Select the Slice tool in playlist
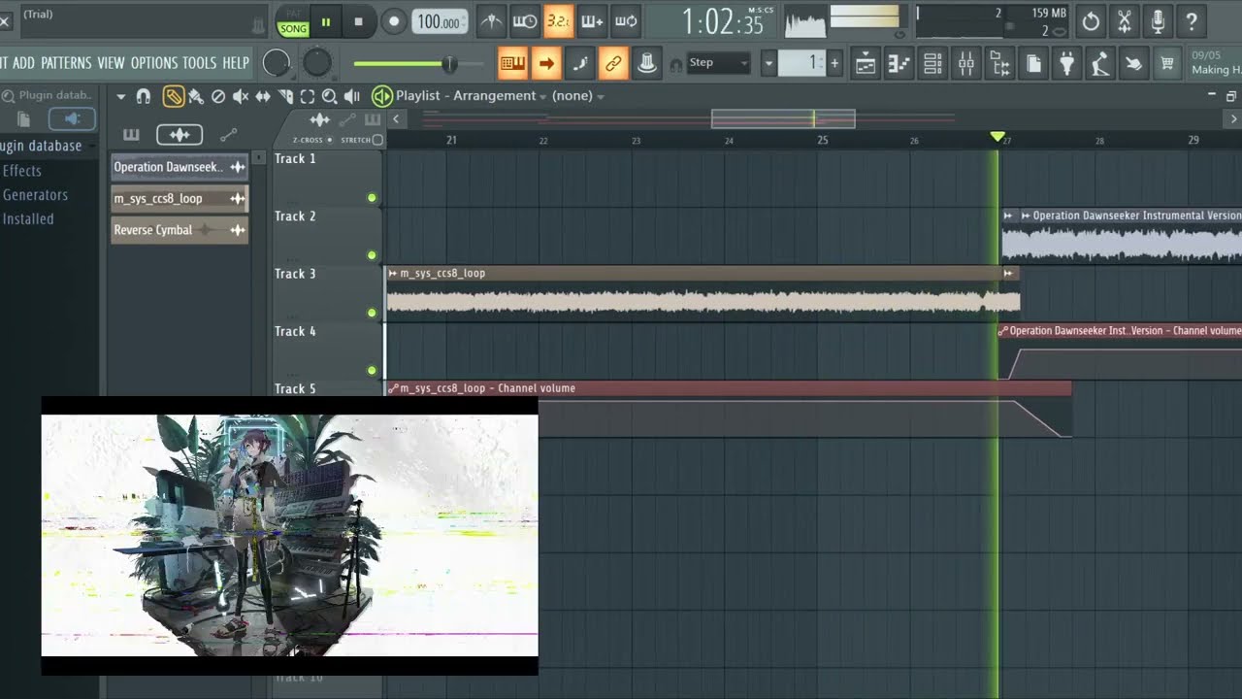The image size is (1242, 699). pyautogui.click(x=285, y=96)
